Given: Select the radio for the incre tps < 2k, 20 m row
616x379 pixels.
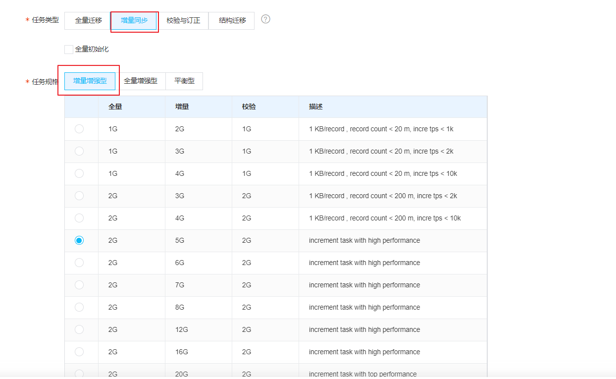Looking at the screenshot, I should (79, 151).
